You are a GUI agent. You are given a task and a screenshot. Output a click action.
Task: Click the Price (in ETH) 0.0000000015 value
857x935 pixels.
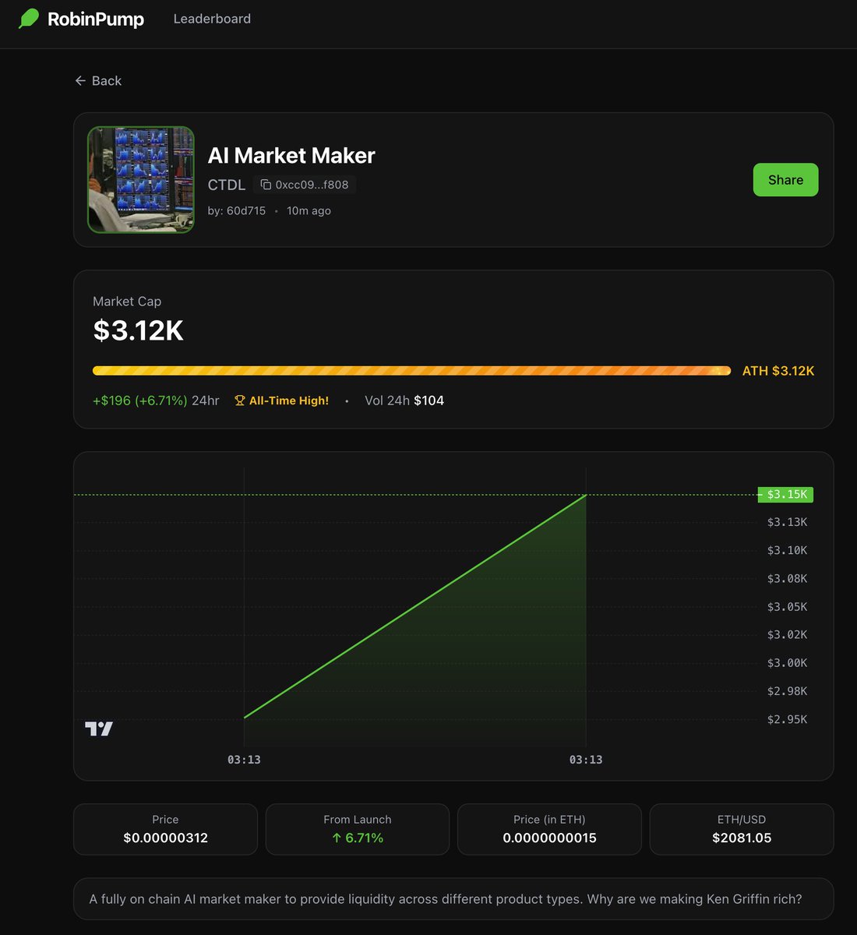(x=550, y=838)
